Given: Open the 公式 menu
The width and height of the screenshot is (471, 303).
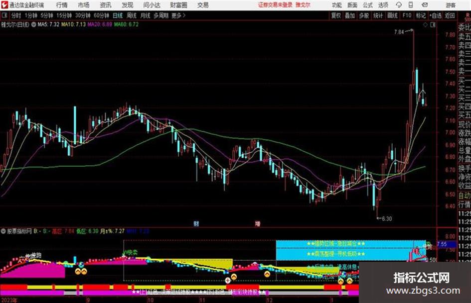Looking at the screenshot, I should pos(368,5).
